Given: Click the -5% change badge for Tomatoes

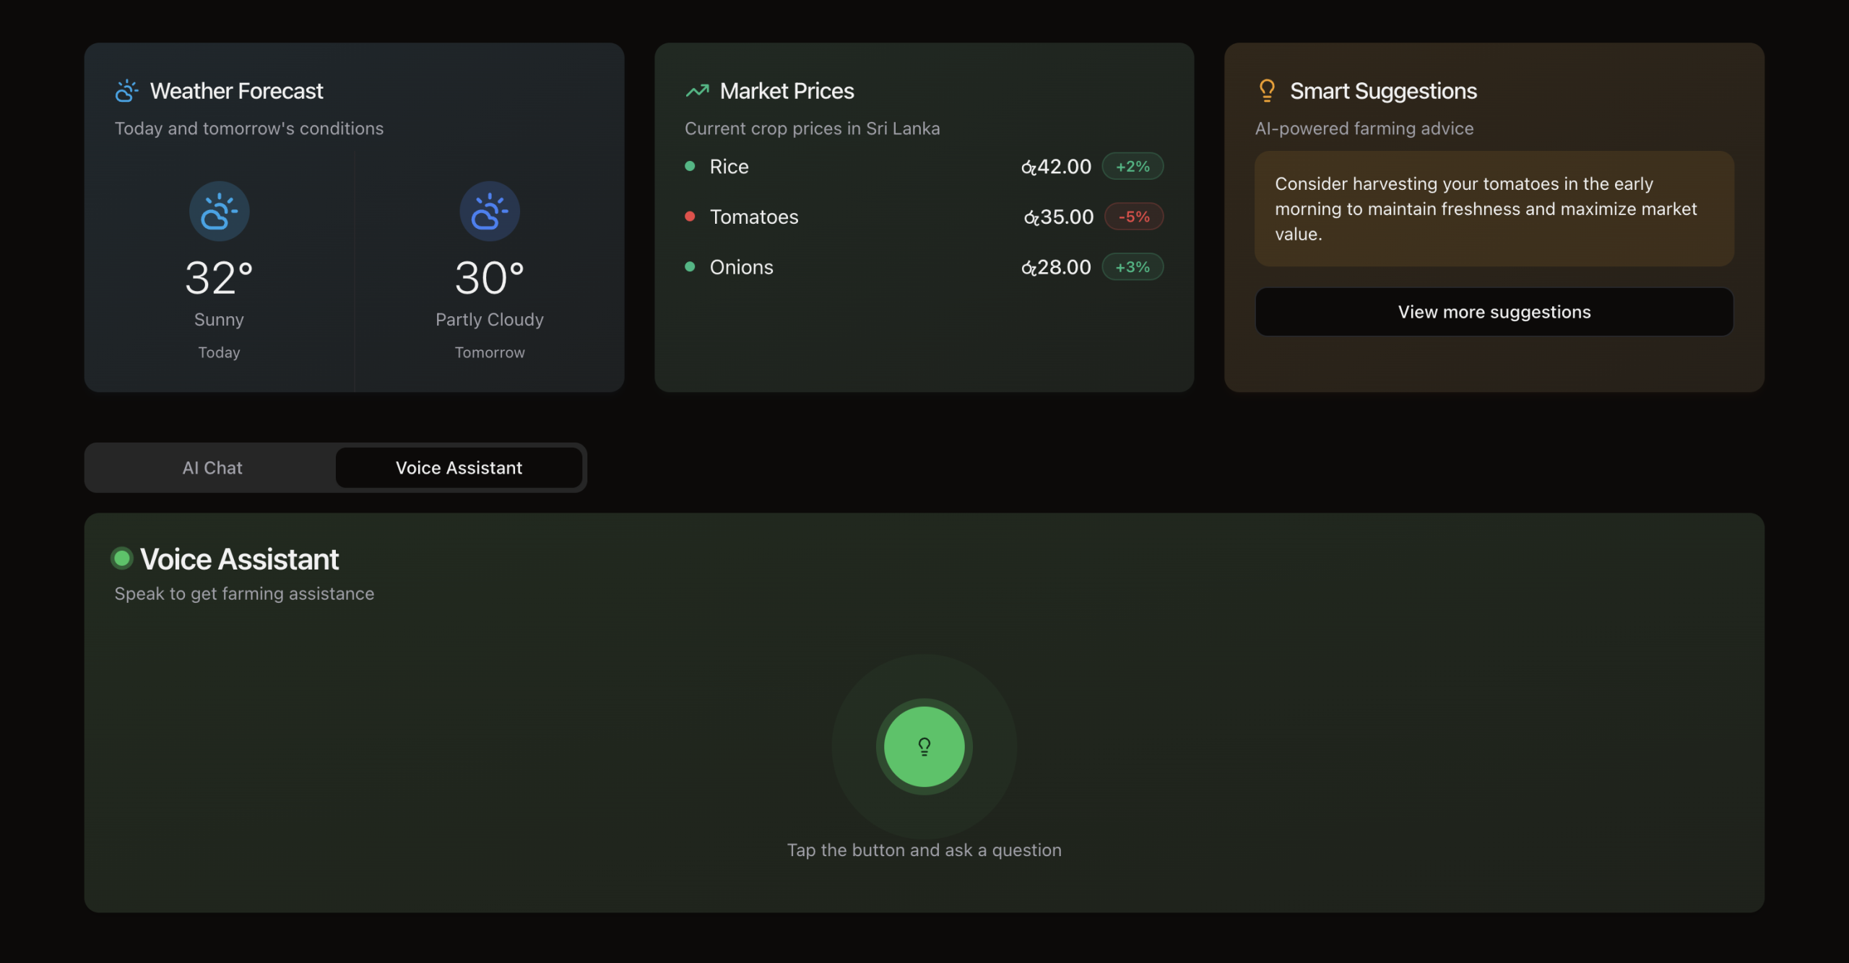Looking at the screenshot, I should (x=1134, y=217).
